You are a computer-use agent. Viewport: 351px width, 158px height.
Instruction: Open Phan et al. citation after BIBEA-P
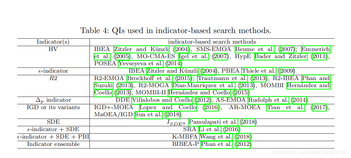tap(217, 144)
